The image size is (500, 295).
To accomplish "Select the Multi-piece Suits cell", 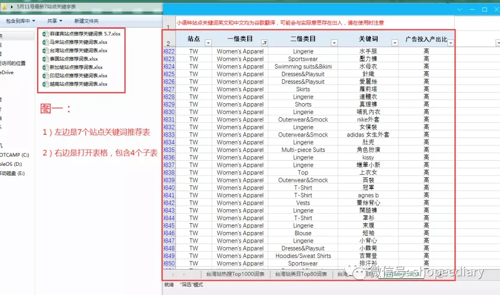I will tap(303, 150).
